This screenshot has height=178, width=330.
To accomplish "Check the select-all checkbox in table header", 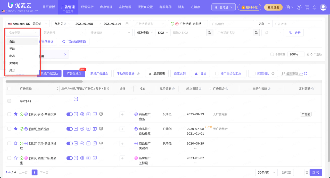I will click(x=9, y=88).
